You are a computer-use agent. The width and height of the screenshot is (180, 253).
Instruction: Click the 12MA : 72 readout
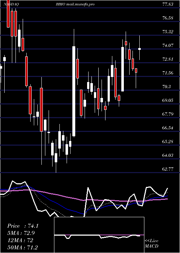tap(20, 240)
